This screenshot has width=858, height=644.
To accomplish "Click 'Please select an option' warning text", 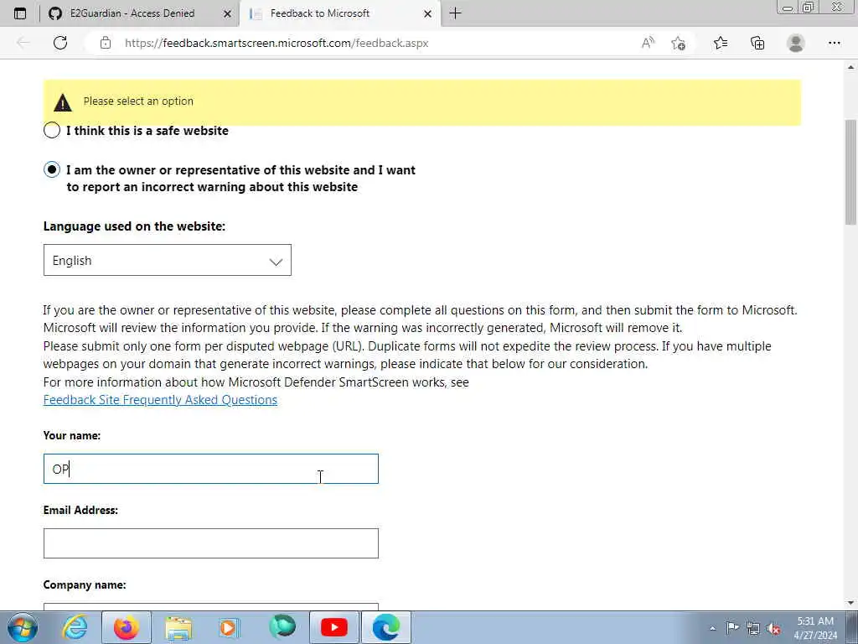I will (138, 101).
